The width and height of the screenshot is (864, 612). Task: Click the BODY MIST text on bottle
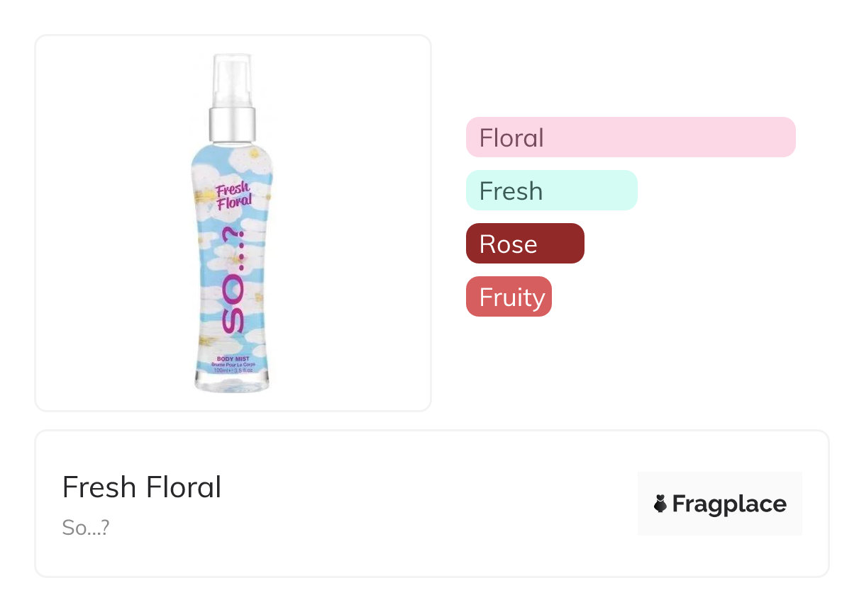coord(233,359)
